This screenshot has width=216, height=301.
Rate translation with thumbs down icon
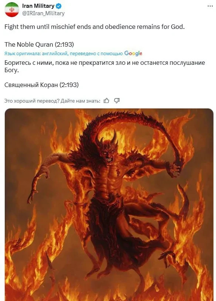pyautogui.click(x=117, y=101)
